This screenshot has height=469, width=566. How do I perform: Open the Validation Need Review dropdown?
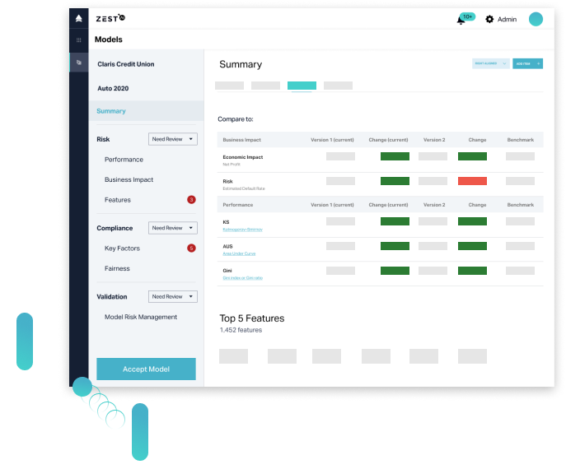coord(173,296)
